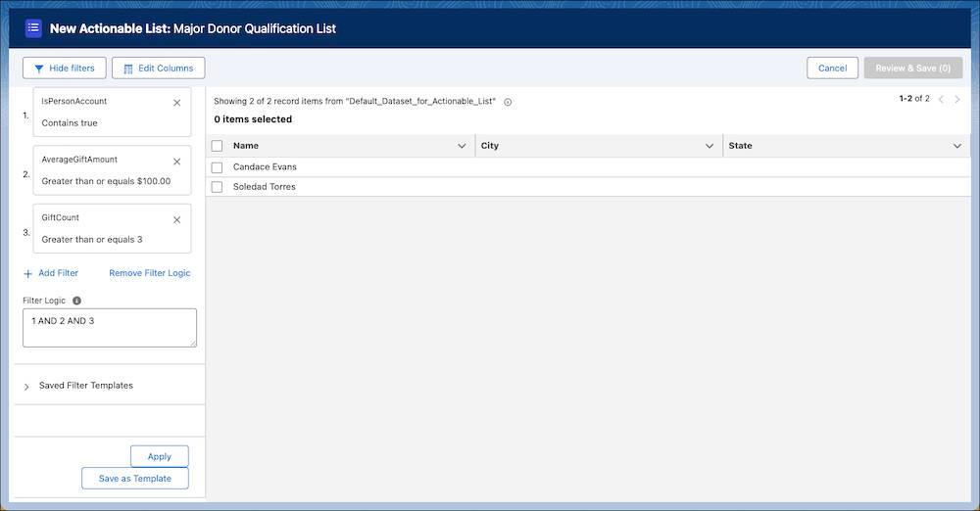The width and height of the screenshot is (980, 511).
Task: Save filters as template
Action: pos(135,479)
